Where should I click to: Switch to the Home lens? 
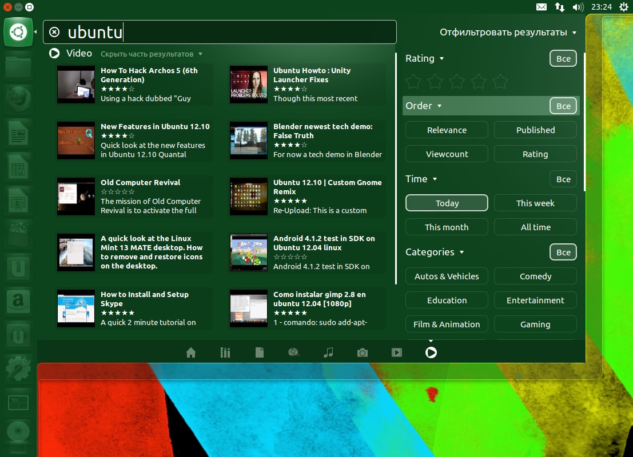click(191, 352)
